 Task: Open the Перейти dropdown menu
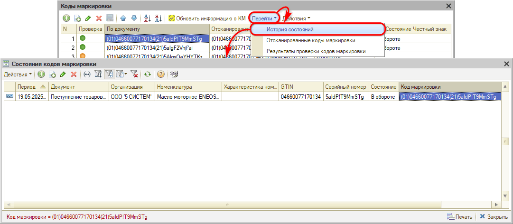(x=264, y=19)
